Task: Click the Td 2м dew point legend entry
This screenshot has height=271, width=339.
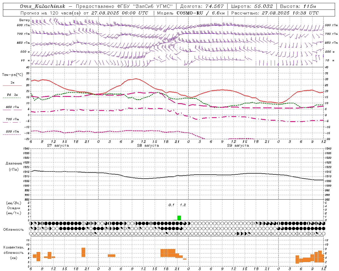Action: click(12, 95)
